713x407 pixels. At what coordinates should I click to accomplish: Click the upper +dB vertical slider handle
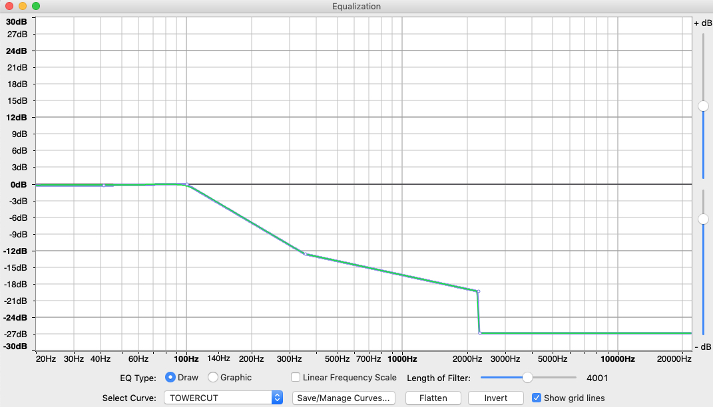pos(704,106)
